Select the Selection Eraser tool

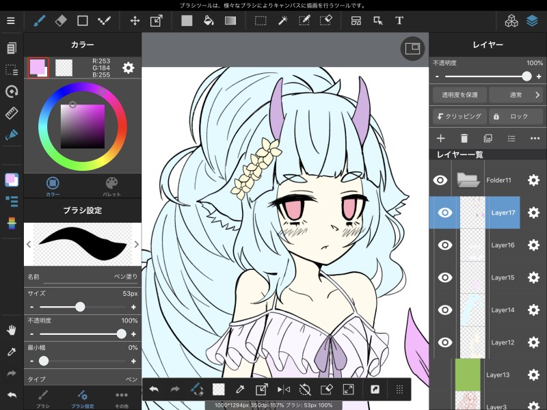326,21
